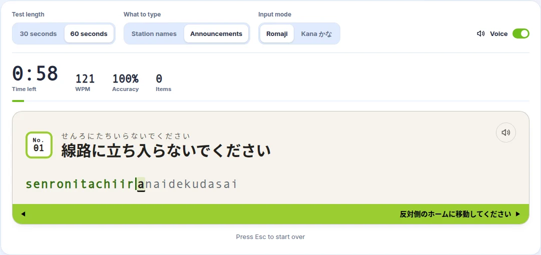Click next announcement 反対側のホームに移動してください
Screen dimensions: 541x255
[455, 214]
